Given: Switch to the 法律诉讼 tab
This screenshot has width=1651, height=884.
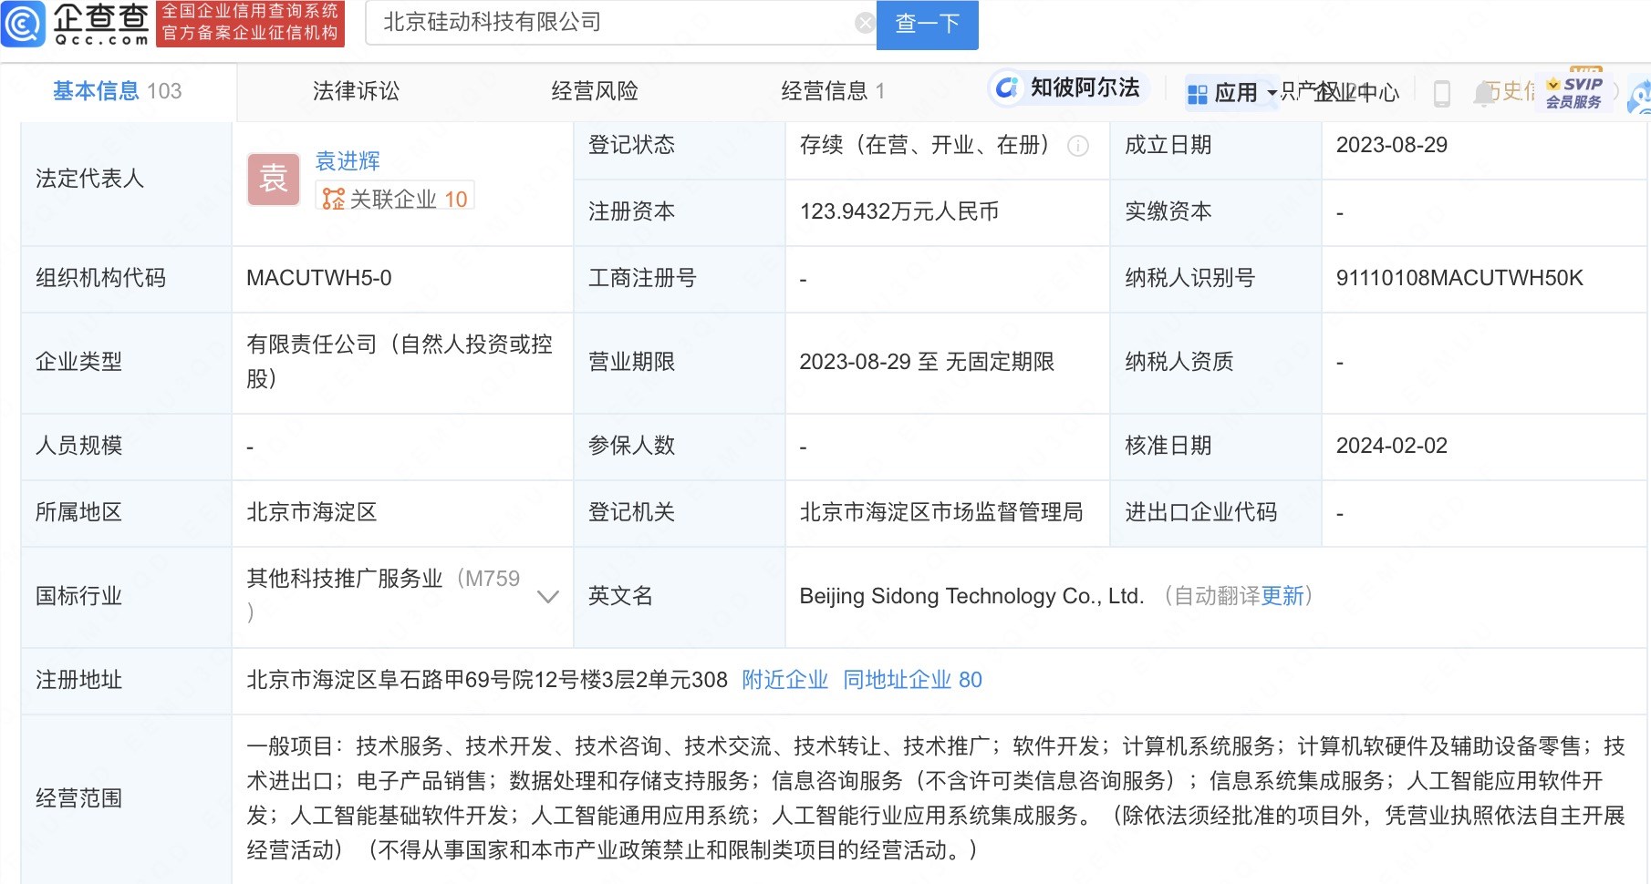Looking at the screenshot, I should point(356,90).
